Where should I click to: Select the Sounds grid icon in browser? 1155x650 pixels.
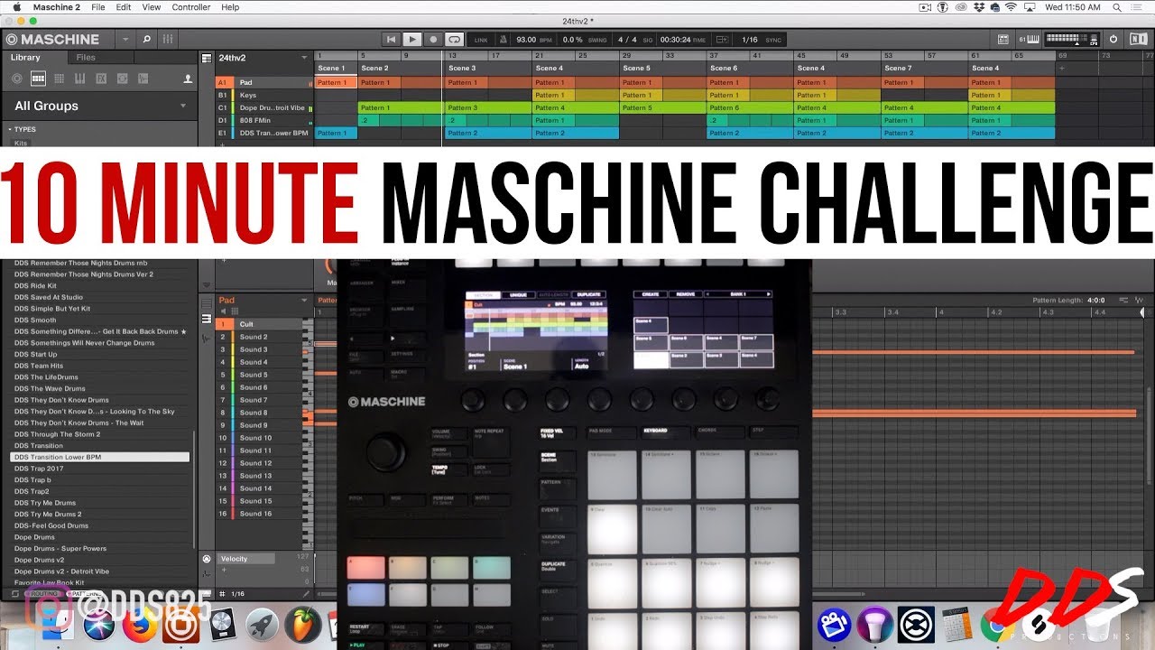[x=59, y=79]
